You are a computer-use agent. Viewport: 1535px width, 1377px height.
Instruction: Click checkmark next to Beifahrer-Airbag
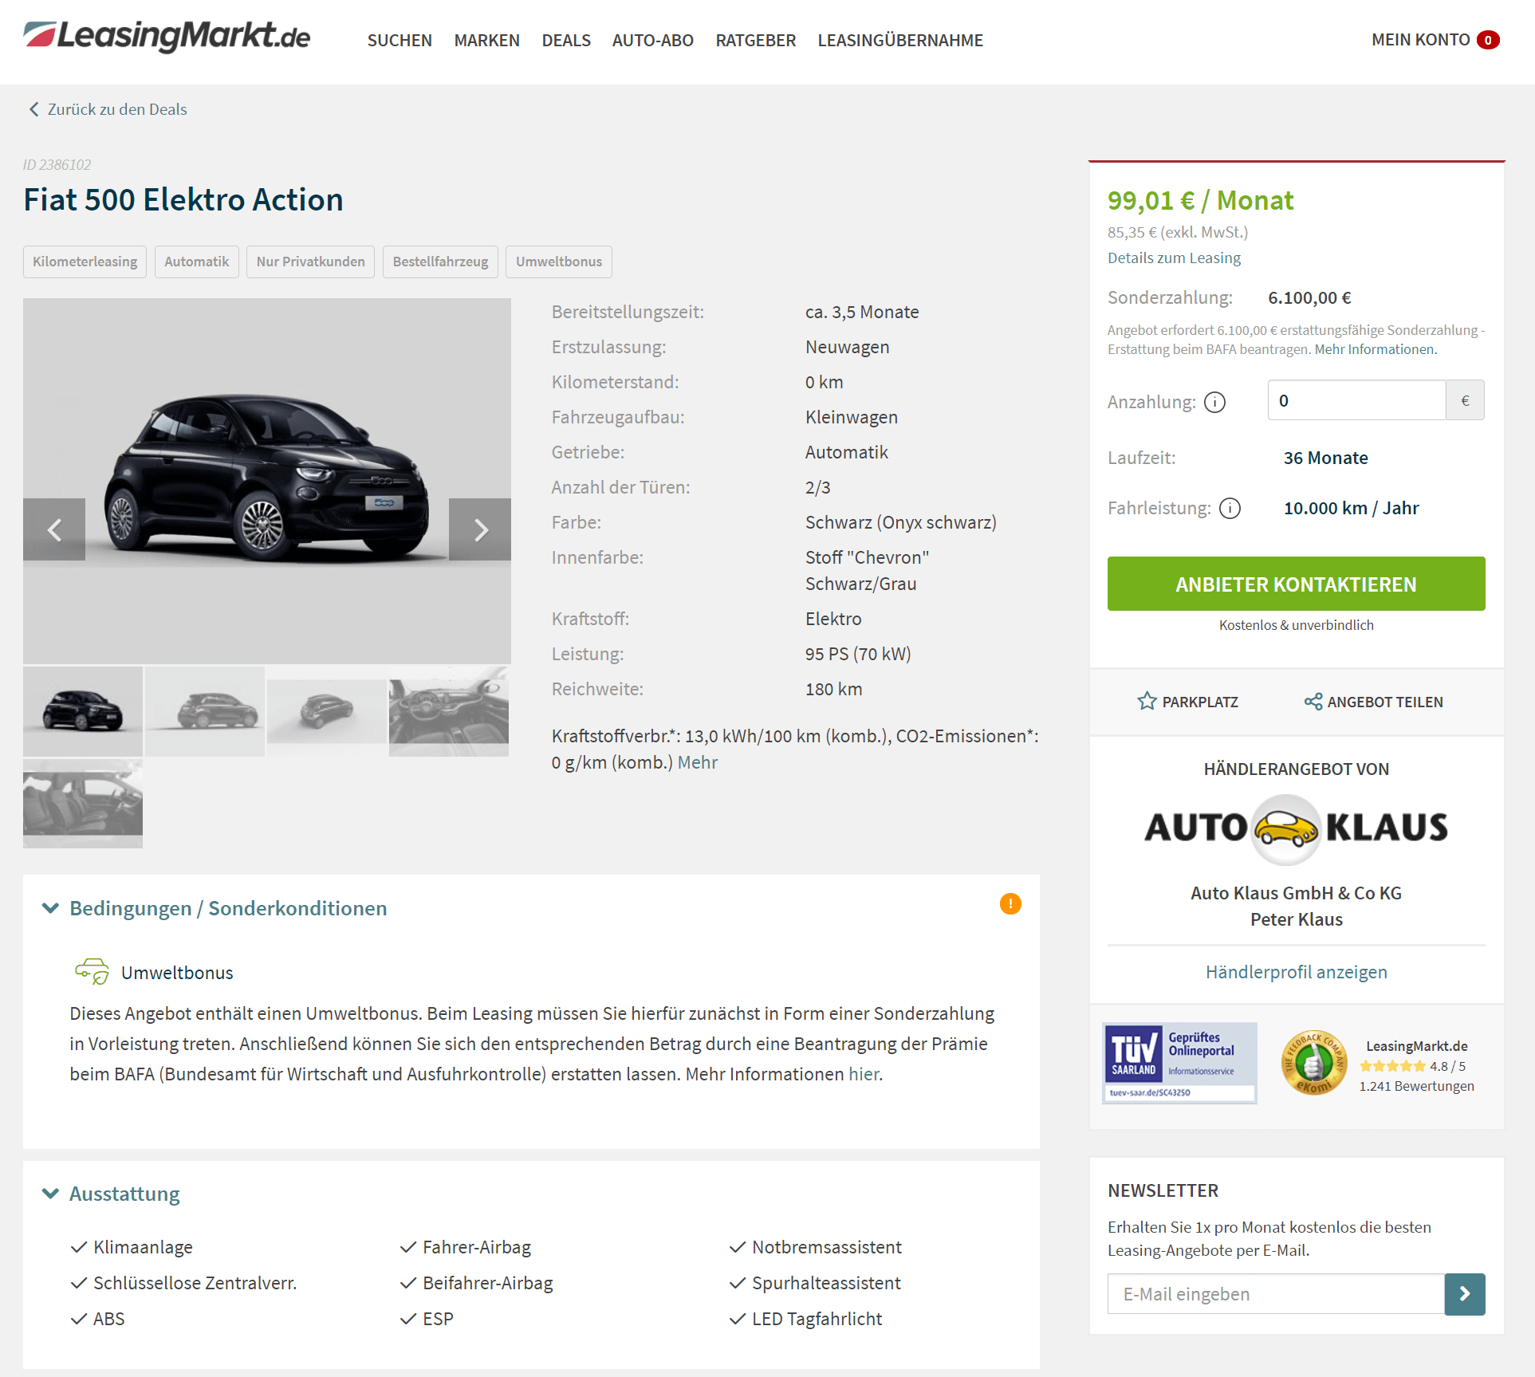(x=407, y=1283)
